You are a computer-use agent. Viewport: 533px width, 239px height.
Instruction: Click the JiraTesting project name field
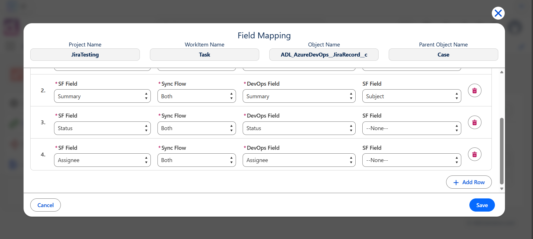point(85,55)
